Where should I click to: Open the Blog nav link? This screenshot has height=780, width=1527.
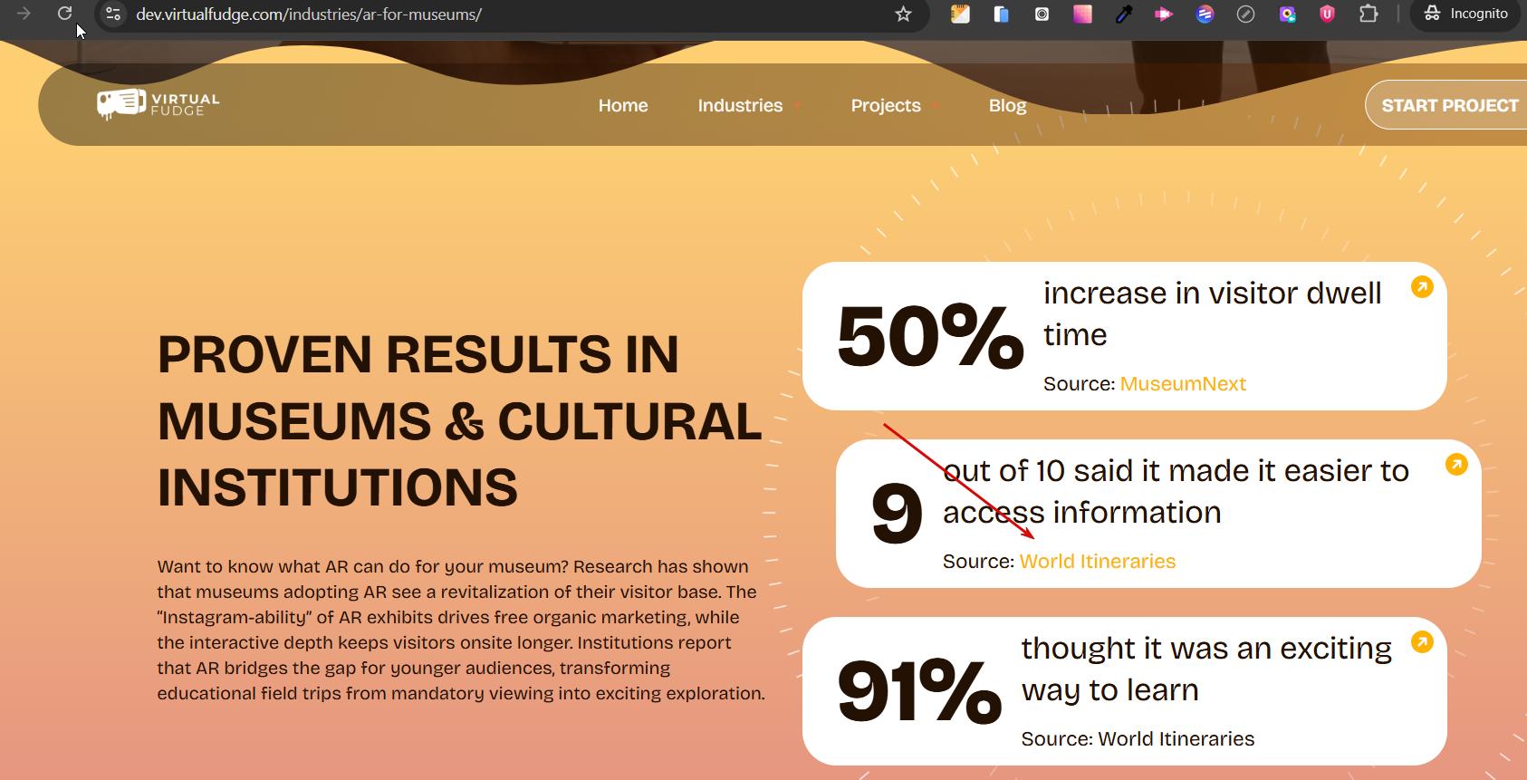[x=1007, y=105]
